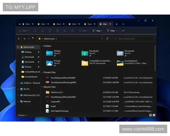Viewport: 170px width, 136px height.
Task: Click the star icon in address bar
Action: tap(39, 39)
